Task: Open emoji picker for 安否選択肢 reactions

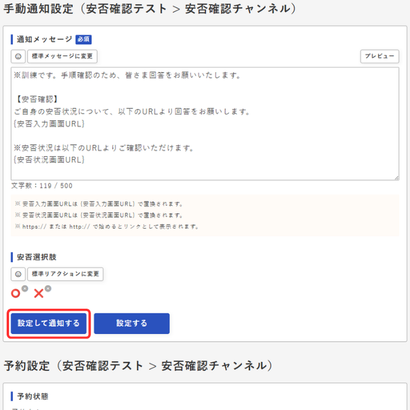Action: click(18, 274)
